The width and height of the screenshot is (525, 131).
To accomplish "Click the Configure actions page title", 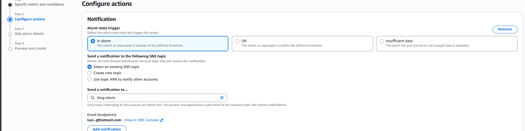I will (107, 4).
